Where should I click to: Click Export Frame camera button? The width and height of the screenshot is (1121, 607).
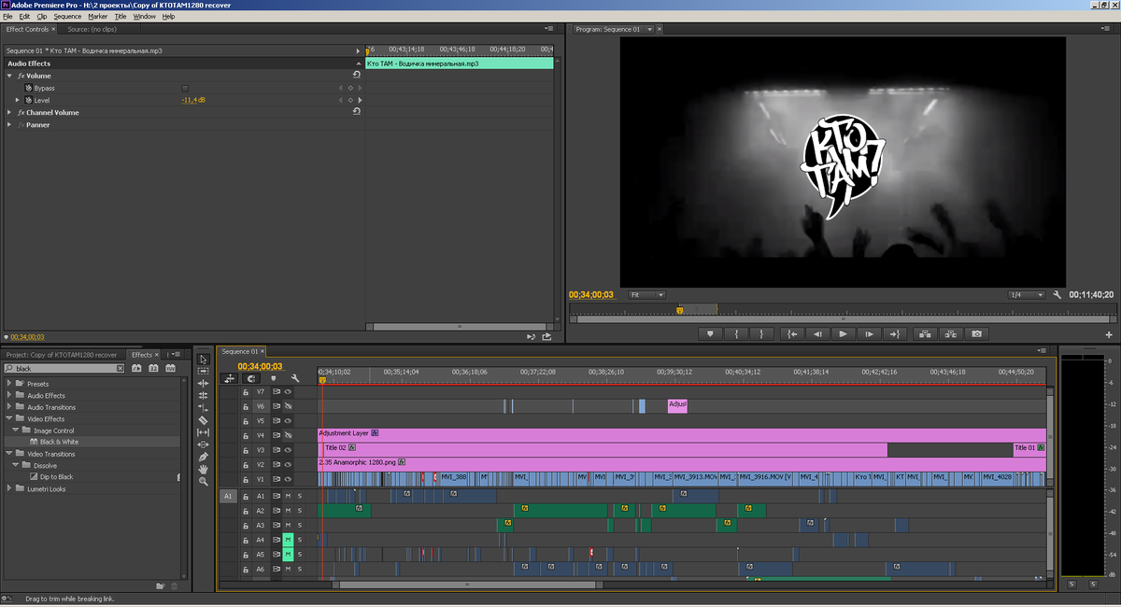[976, 333]
